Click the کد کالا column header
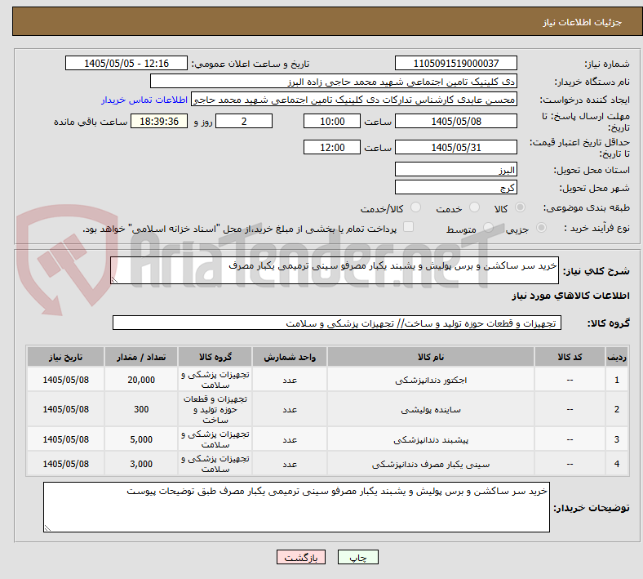 click(570, 357)
